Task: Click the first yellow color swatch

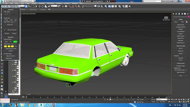Action: coord(6,46)
